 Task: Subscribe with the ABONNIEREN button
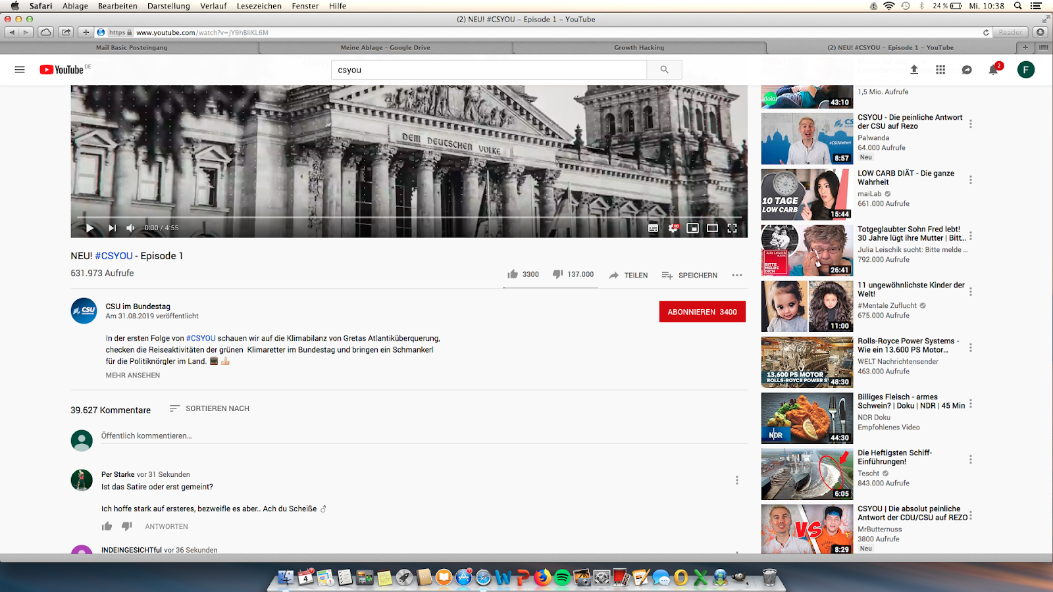point(702,312)
